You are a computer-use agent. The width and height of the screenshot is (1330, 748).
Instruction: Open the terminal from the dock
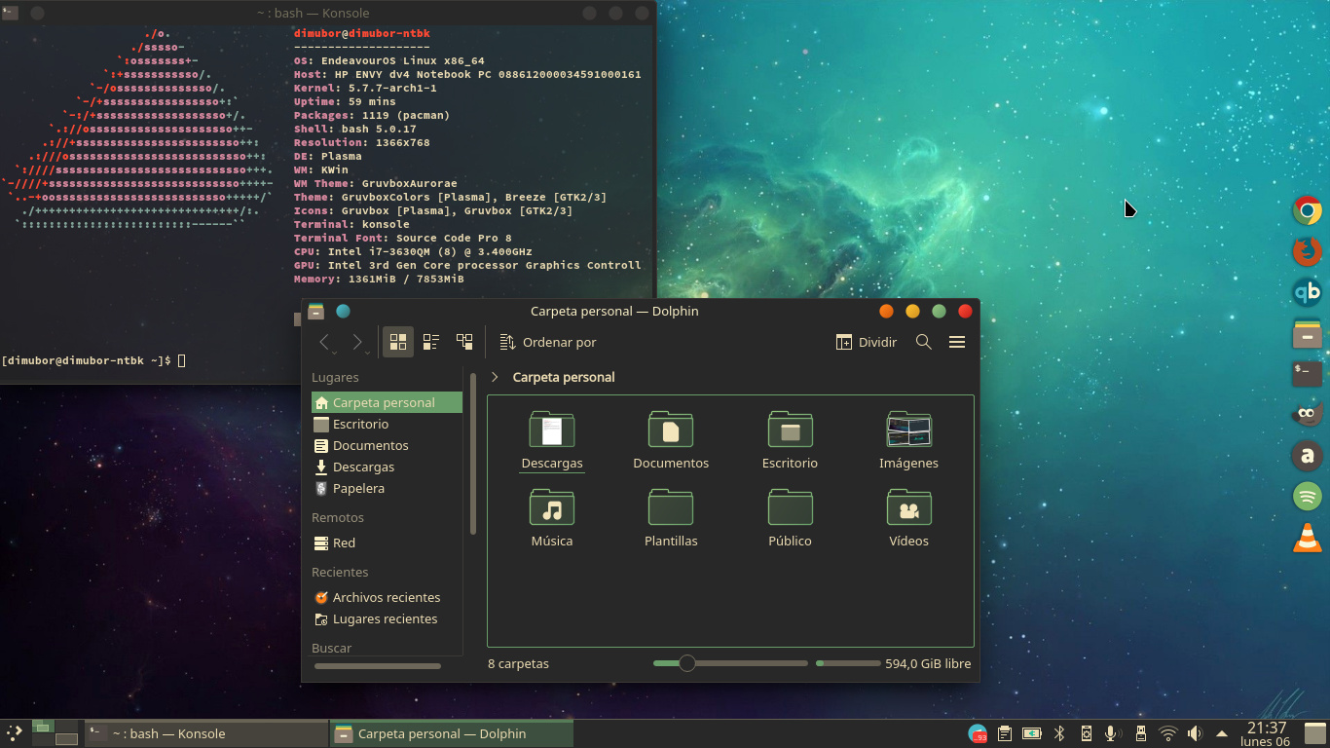tap(1307, 374)
